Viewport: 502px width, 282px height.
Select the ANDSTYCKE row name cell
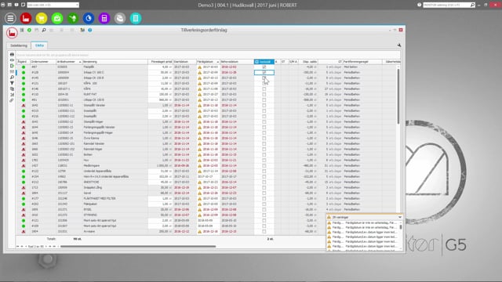click(115, 182)
